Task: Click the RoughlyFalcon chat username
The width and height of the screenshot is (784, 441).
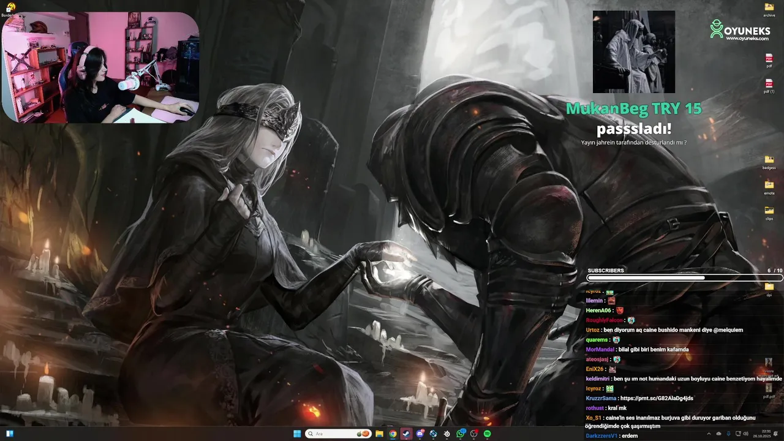Action: coord(604,320)
